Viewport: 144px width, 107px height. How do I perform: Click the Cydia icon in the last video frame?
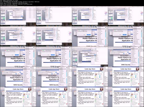[137, 89]
